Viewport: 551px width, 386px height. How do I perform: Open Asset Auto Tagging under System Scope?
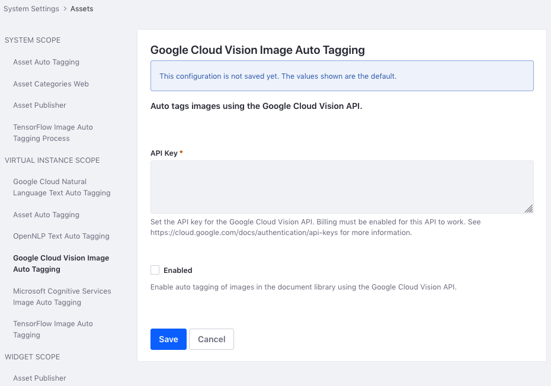[x=46, y=62]
